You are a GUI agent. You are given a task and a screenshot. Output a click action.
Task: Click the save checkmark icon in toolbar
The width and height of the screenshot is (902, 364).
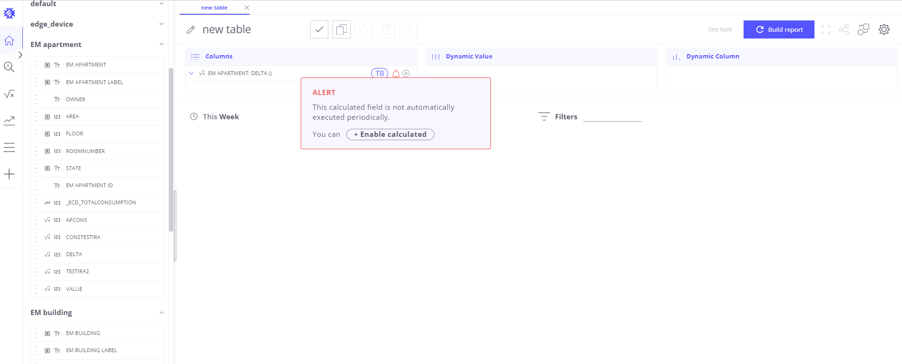click(319, 29)
